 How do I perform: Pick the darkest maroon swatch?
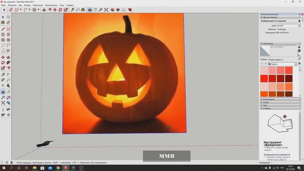[289, 78]
